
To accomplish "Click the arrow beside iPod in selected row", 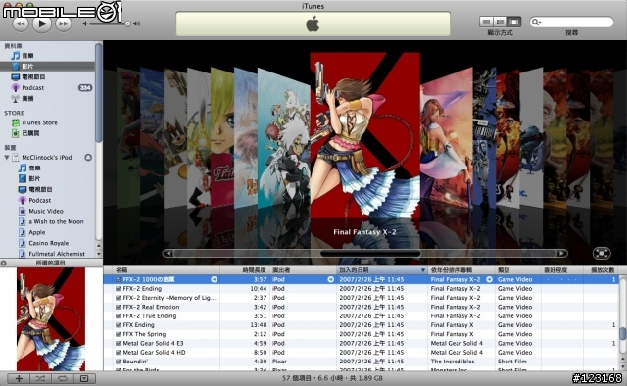I will point(331,279).
